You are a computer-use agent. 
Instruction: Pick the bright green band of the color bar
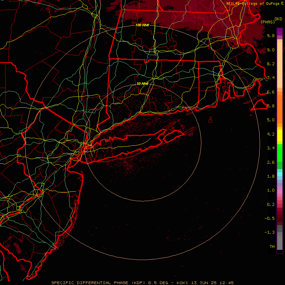[x=280, y=153]
